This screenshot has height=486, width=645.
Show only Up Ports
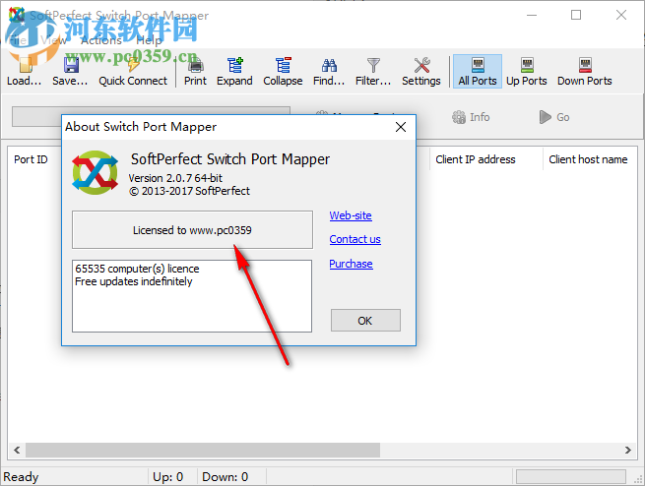pyautogui.click(x=527, y=72)
